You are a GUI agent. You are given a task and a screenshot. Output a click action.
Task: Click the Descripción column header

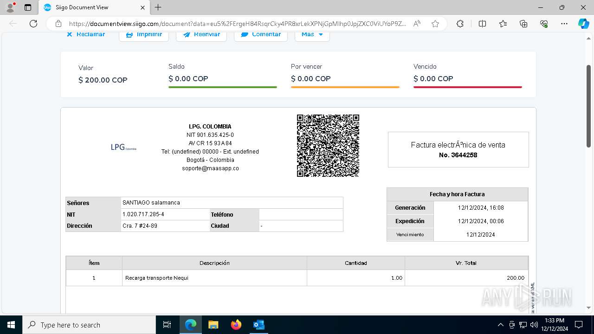[214, 263]
